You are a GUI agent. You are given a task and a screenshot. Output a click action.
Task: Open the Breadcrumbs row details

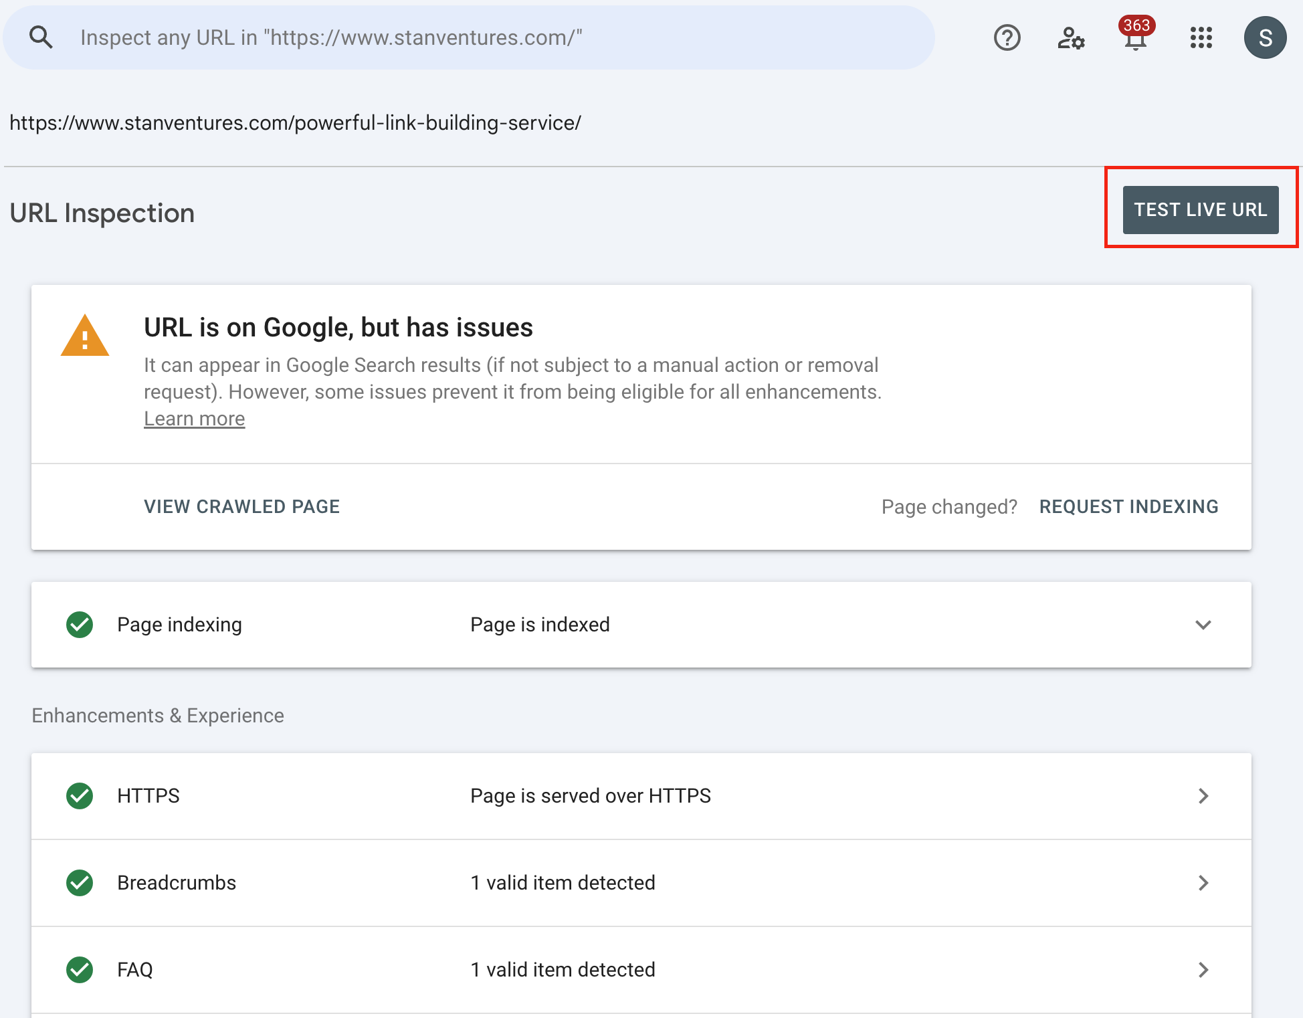(1204, 883)
